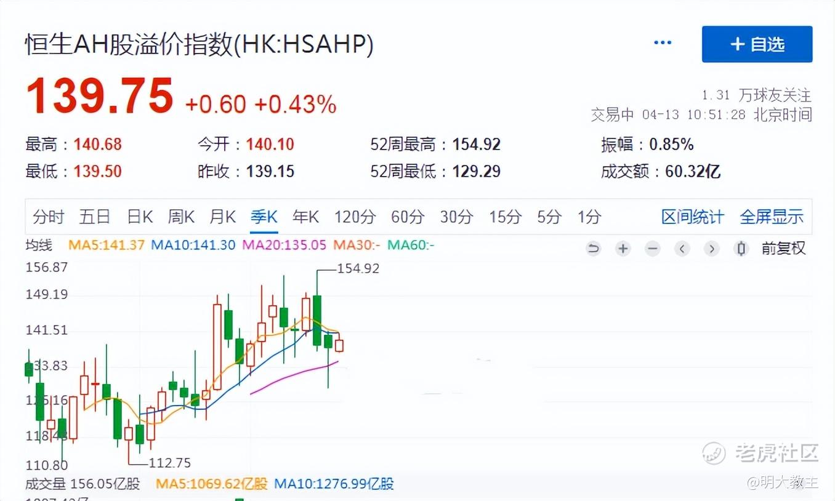
Task: Click the 均线 label
Action: coord(39,245)
